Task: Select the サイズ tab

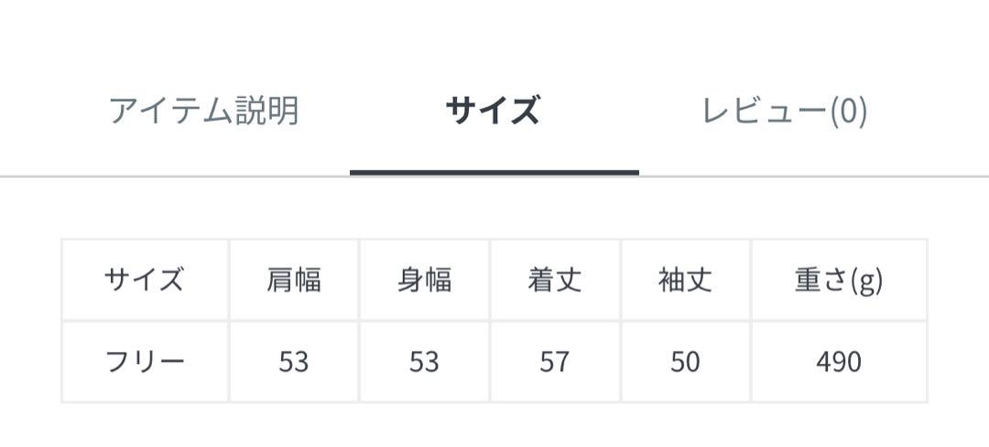Action: pyautogui.click(x=493, y=112)
